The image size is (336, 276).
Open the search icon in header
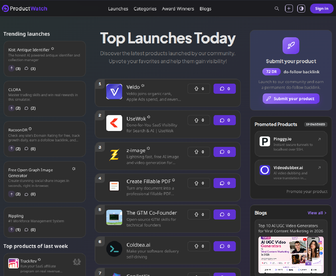277,9
